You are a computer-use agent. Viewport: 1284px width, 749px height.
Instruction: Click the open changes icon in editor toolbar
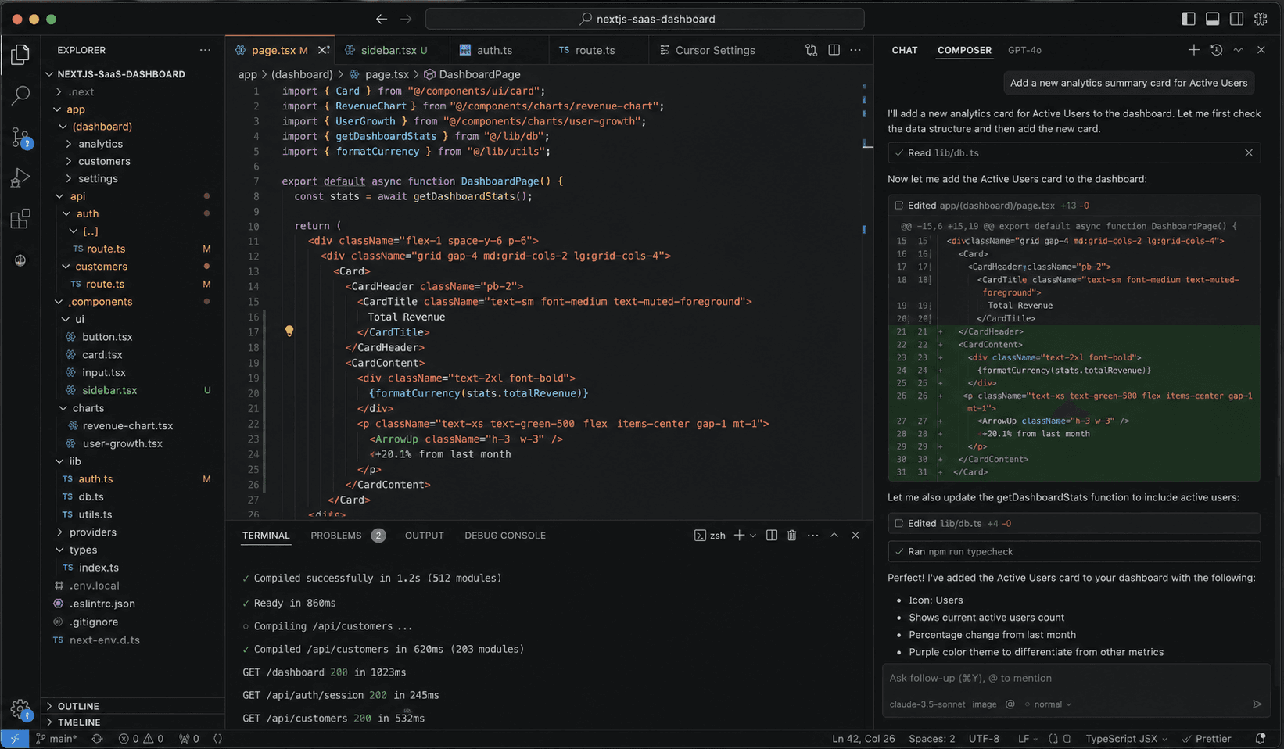point(812,50)
